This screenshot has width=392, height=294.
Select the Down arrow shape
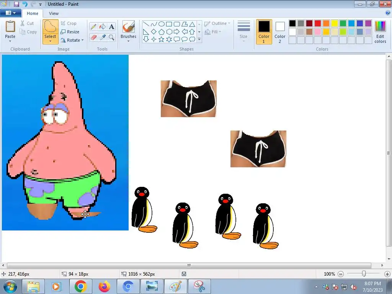[x=146, y=39]
